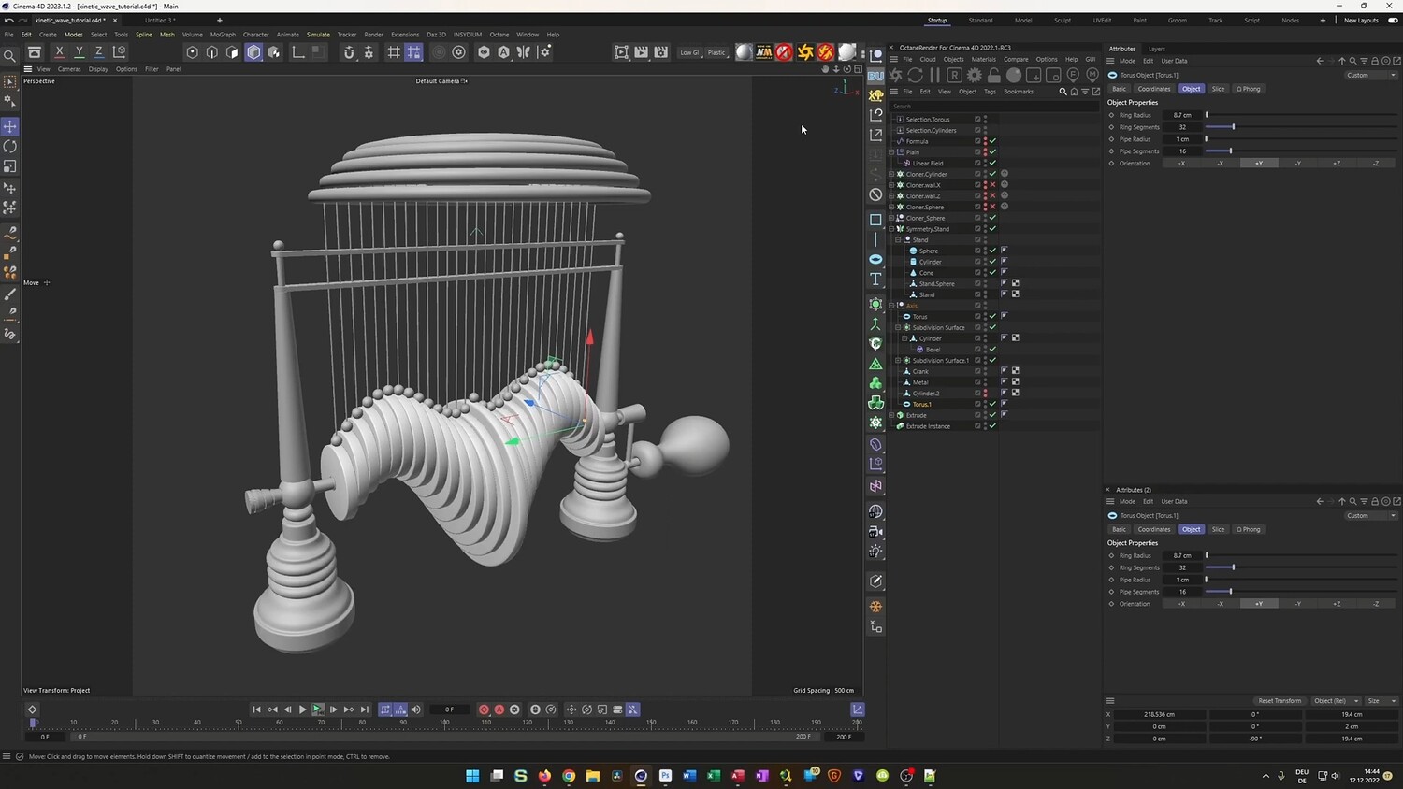The height and width of the screenshot is (789, 1403).
Task: Open the search magnifier at top-left toolbar
Action: [x=10, y=56]
